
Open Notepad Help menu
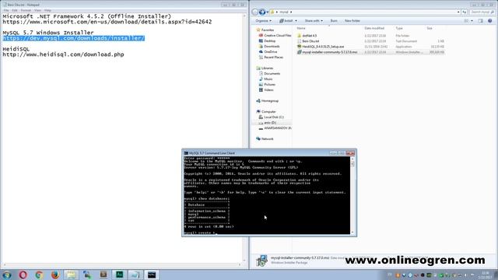pos(47,10)
